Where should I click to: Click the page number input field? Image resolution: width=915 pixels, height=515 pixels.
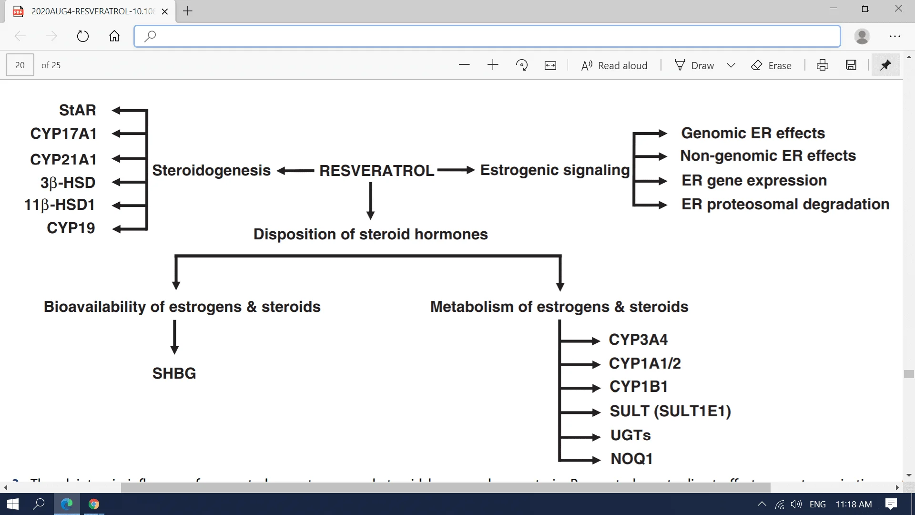pos(20,65)
